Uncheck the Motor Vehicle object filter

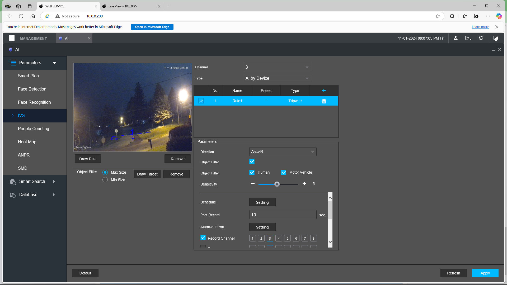click(x=284, y=172)
